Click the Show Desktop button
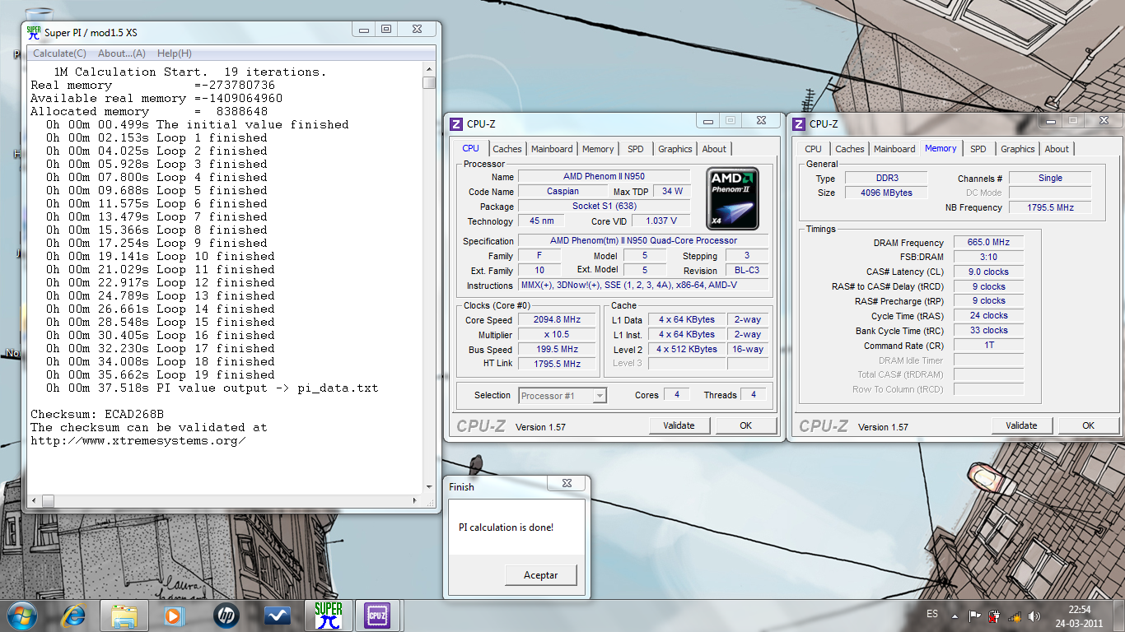The width and height of the screenshot is (1125, 632). (x=1119, y=616)
